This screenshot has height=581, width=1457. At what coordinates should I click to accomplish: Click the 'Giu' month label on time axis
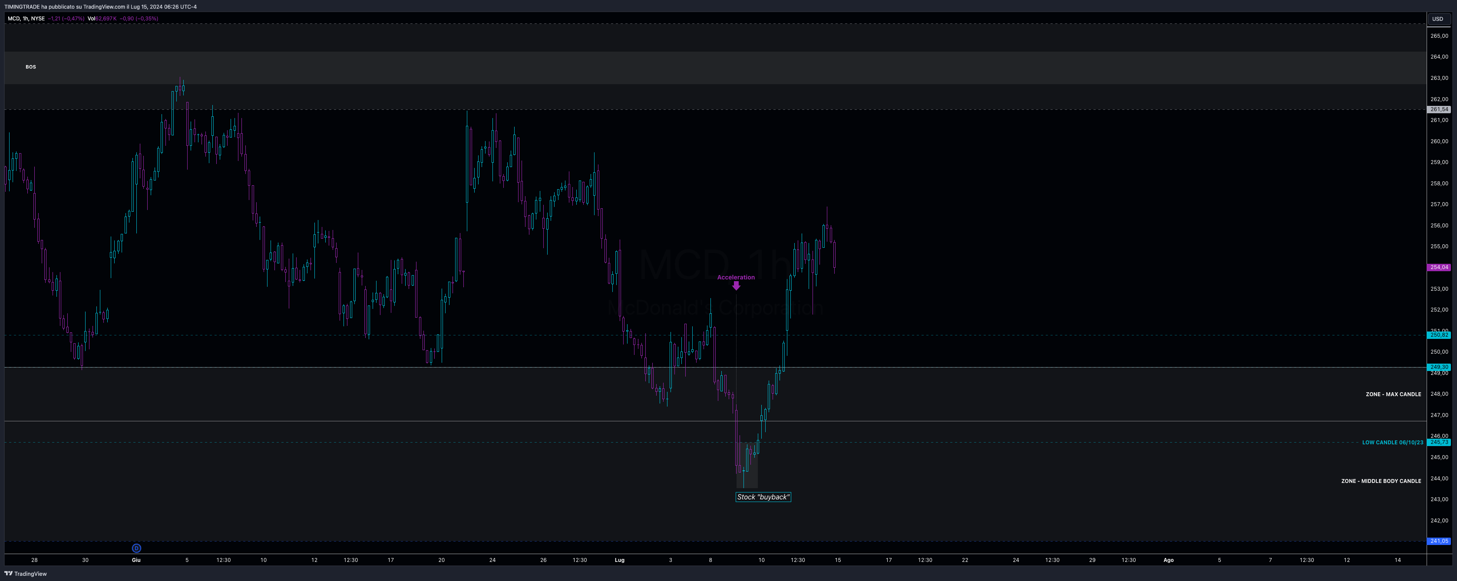pyautogui.click(x=136, y=560)
